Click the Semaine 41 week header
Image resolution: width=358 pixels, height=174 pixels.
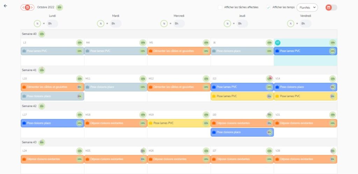[x=29, y=70]
